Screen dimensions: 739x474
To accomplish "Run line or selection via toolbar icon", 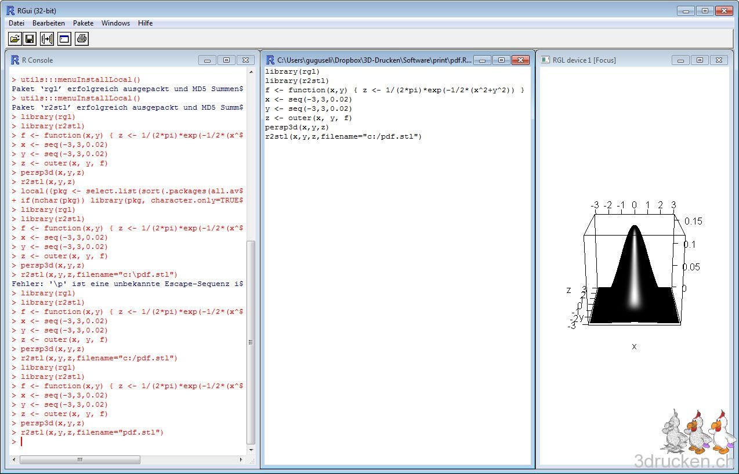I will [x=47, y=39].
